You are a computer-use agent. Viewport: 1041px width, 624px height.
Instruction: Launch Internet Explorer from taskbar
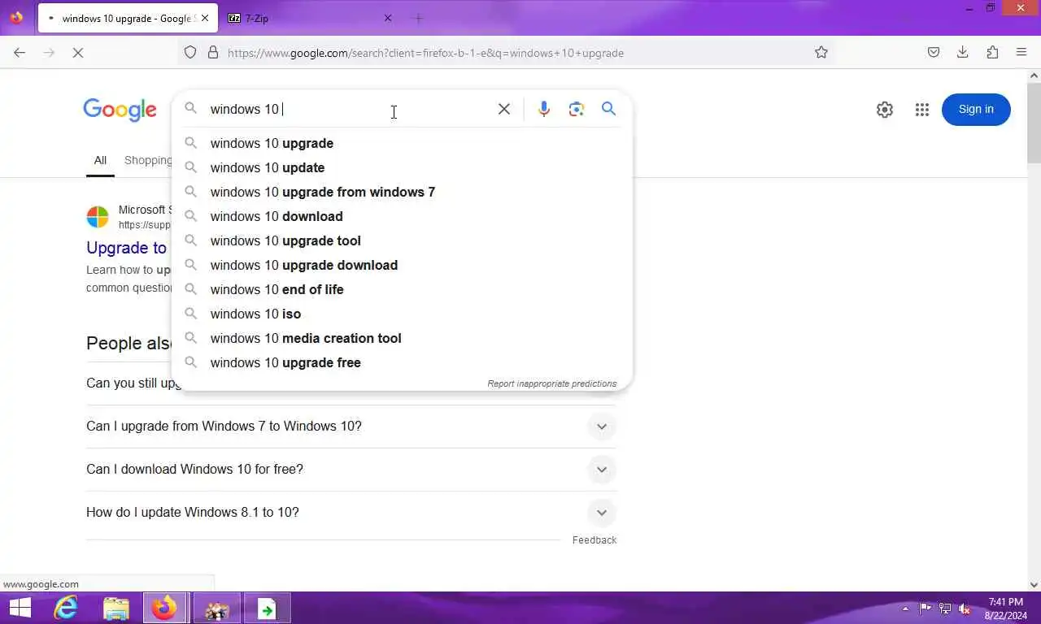(66, 608)
